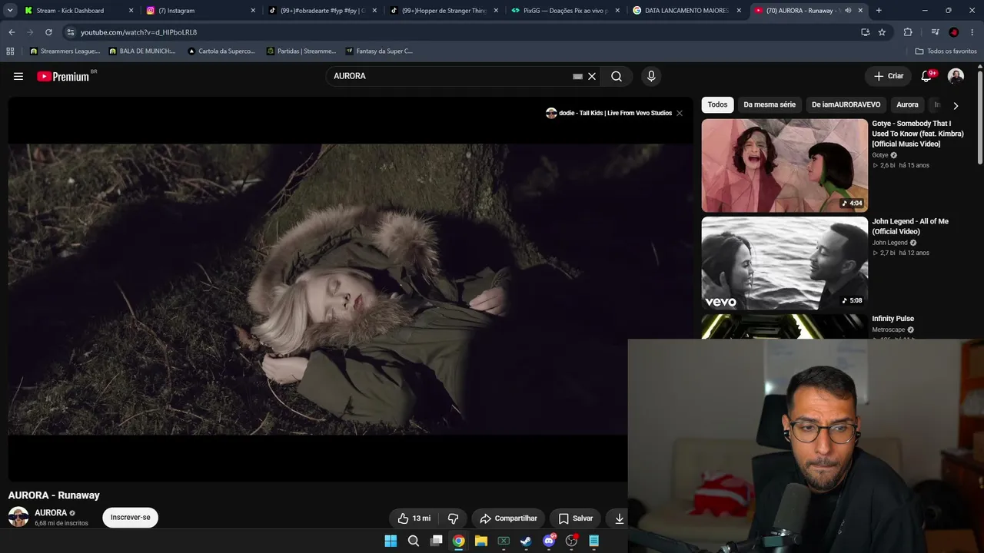The width and height of the screenshot is (984, 553).
Task: Switch to #obradearte TikTok tab
Action: (322, 11)
